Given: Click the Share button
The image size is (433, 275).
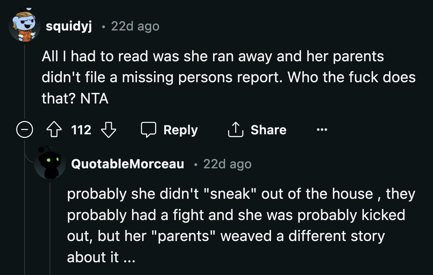Looking at the screenshot, I should tap(257, 130).
